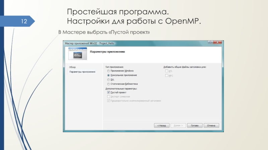Viewport: 268px width, 150px height.
Task: Click 'Готово' to finish the wizard
Action: [195, 126]
